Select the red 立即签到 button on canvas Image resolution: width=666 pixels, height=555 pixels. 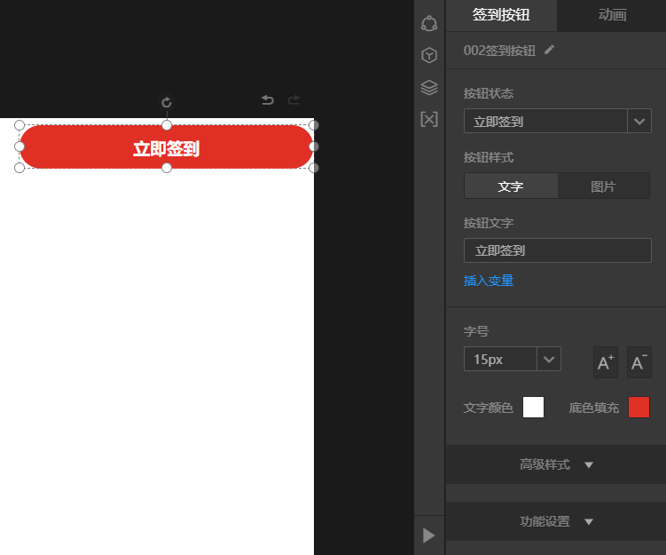tap(167, 147)
